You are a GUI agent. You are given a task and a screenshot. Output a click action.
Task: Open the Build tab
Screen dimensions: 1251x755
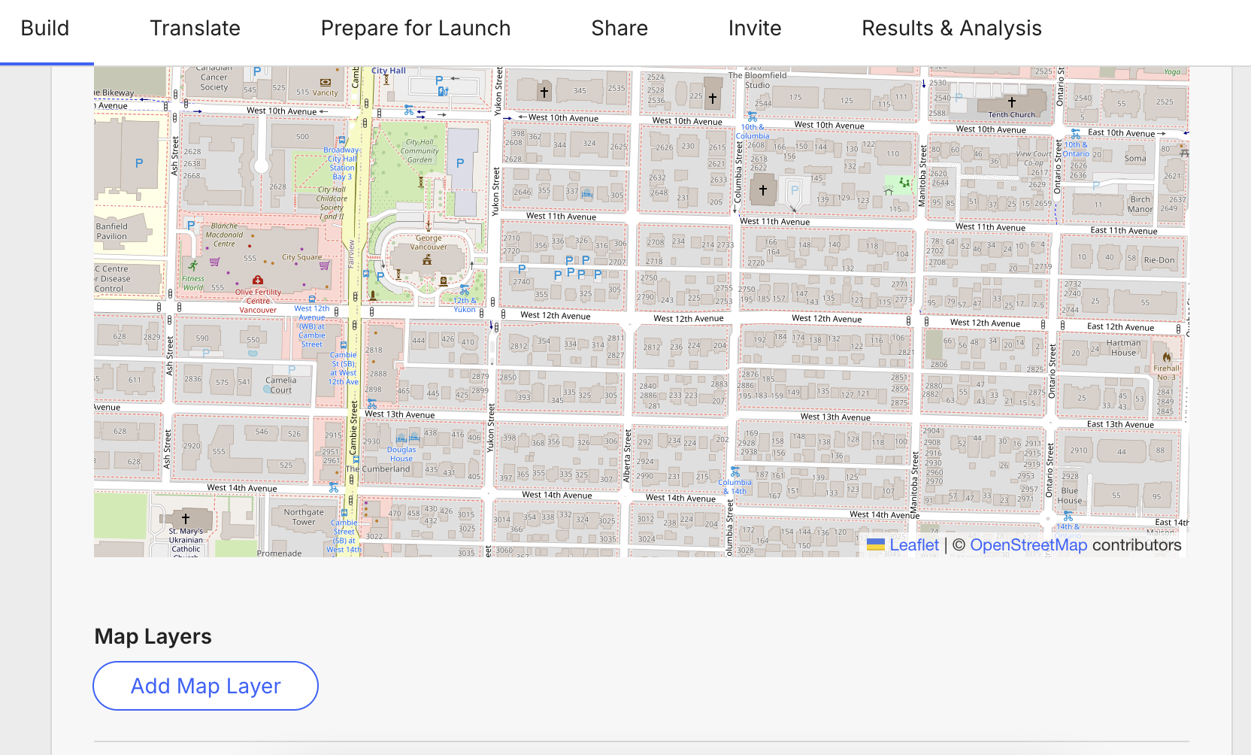[x=45, y=29]
